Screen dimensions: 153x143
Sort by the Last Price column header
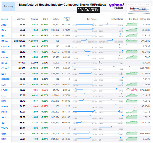pos(21,19)
